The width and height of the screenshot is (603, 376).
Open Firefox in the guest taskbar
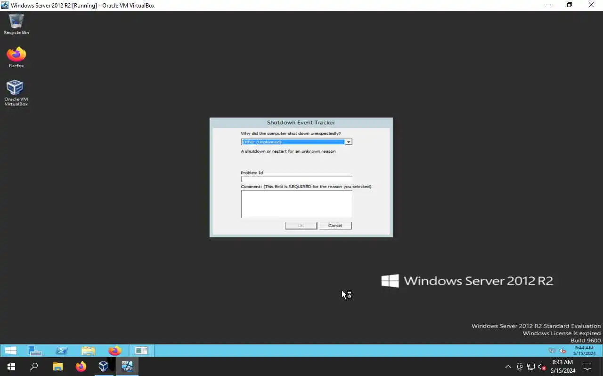[x=114, y=351]
